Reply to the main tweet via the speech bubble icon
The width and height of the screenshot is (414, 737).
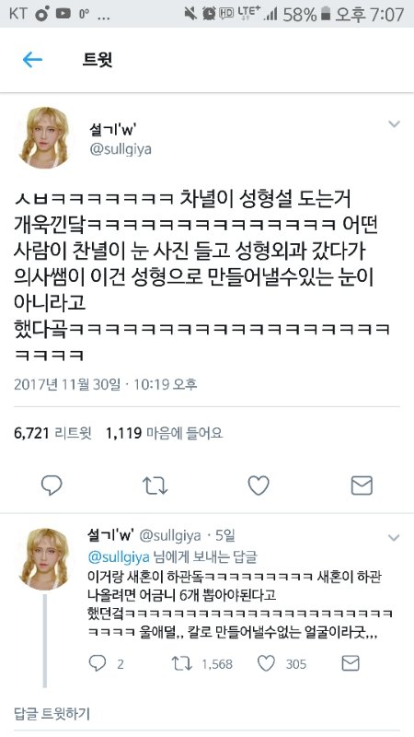[52, 485]
